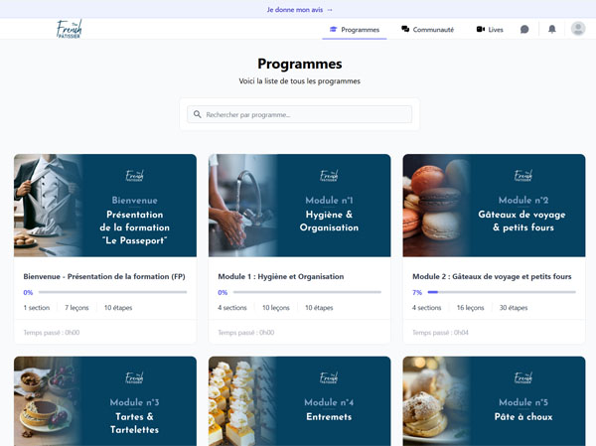Viewport: 596px width, 446px height.
Task: Click the Communauté speech bubbles icon
Action: tap(405, 29)
